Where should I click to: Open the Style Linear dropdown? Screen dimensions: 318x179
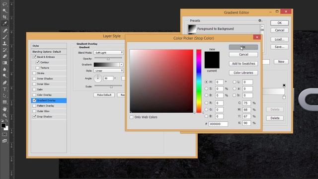coord(108,71)
